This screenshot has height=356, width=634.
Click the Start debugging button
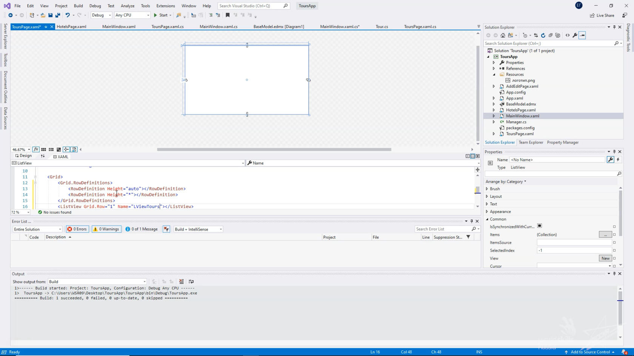coord(161,15)
